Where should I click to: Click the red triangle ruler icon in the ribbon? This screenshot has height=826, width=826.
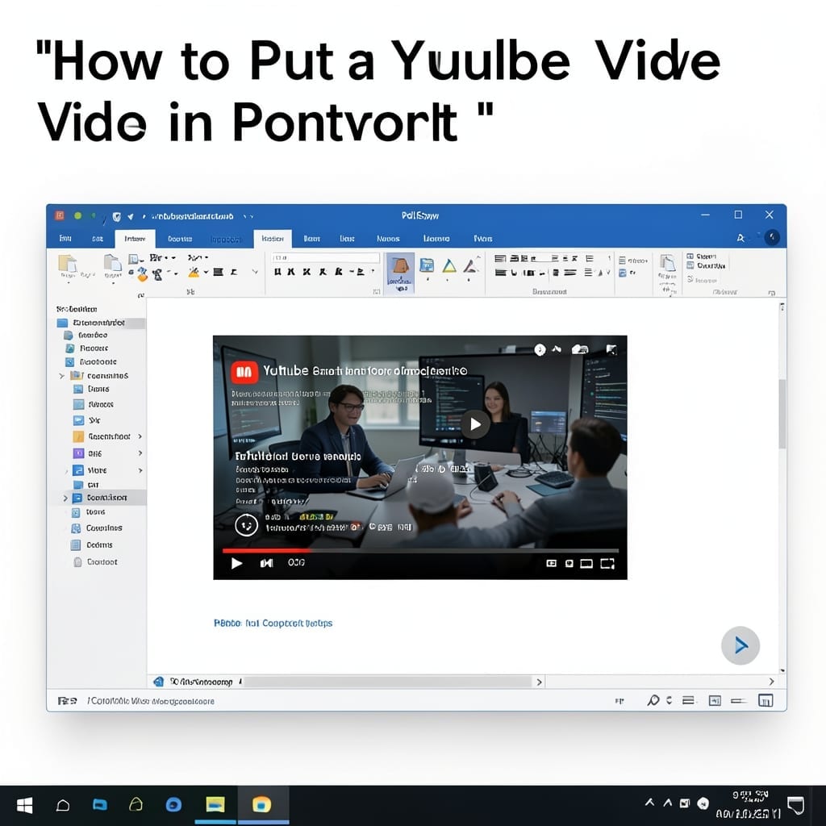(x=470, y=265)
